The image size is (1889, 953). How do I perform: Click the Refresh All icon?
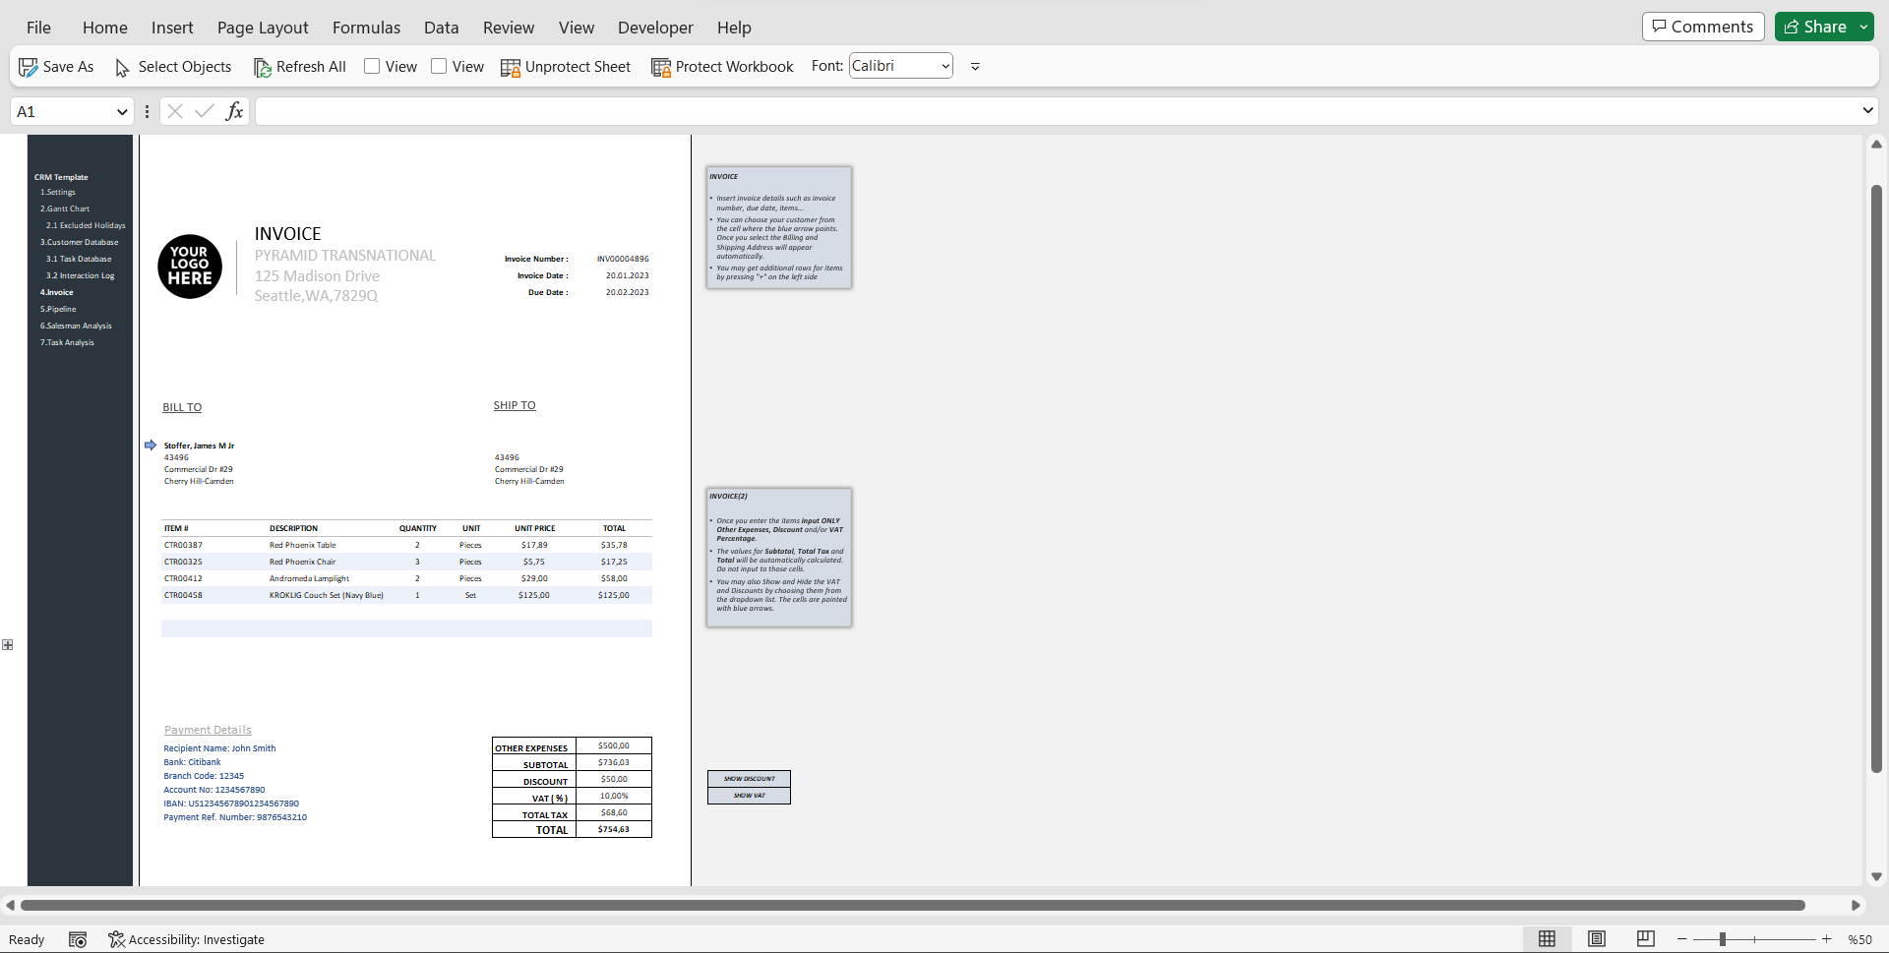click(262, 67)
